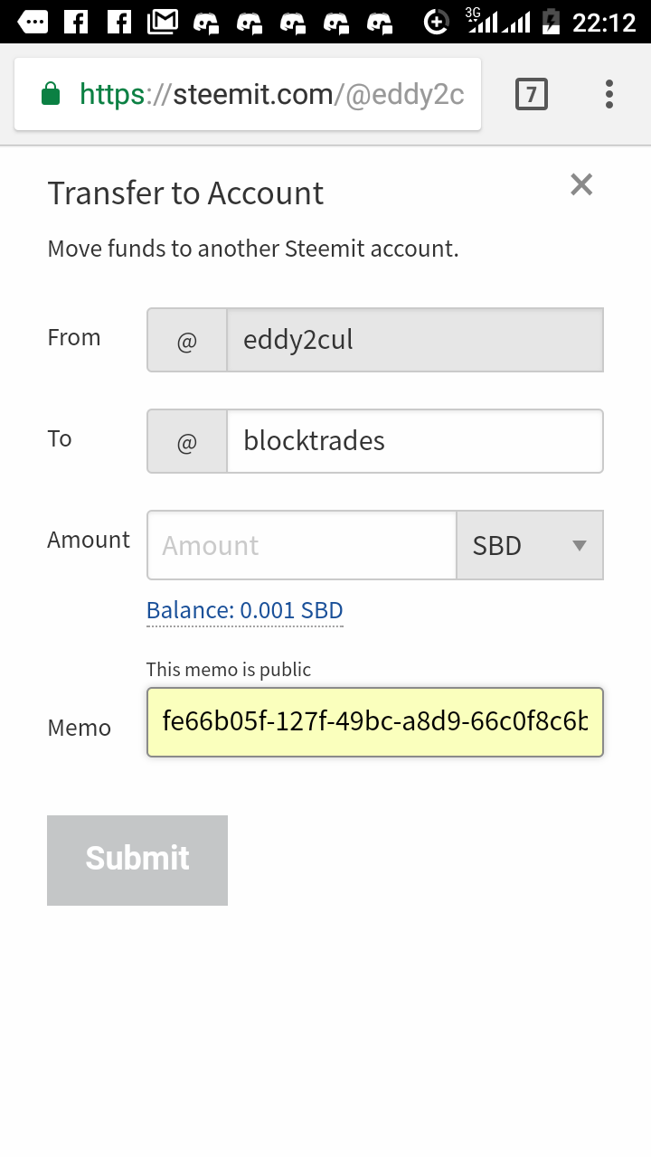Tap the messaging notification icon at far left
The height and width of the screenshot is (1157, 651).
coord(33,21)
